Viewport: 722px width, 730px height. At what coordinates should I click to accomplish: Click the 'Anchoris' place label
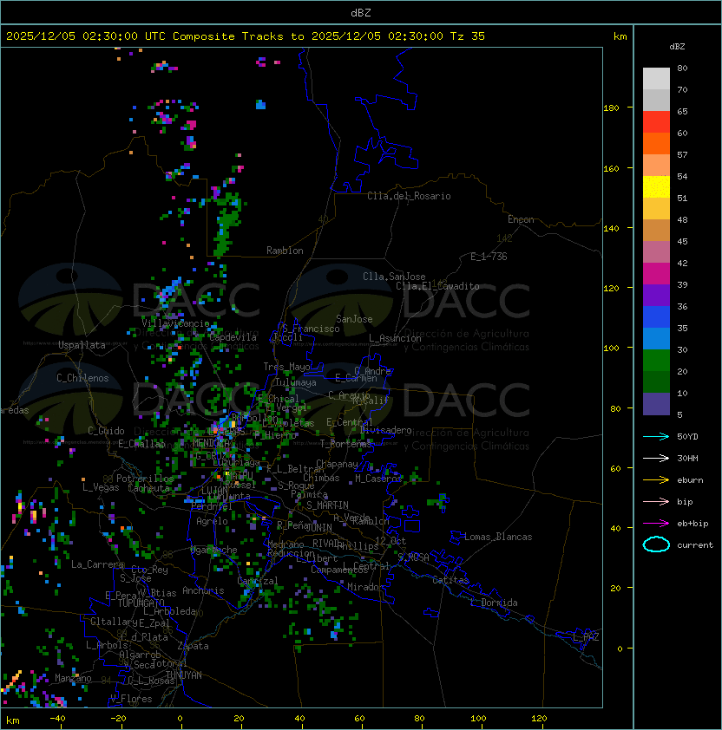pyautogui.click(x=203, y=590)
